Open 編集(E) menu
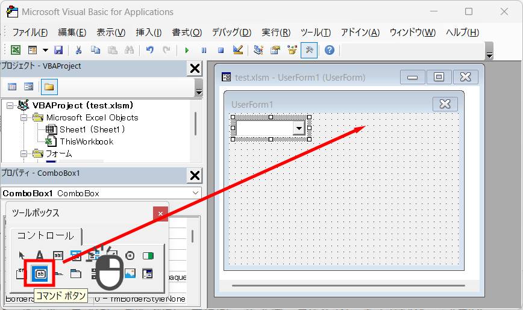Viewport: 523px width, 310px height. [x=72, y=33]
